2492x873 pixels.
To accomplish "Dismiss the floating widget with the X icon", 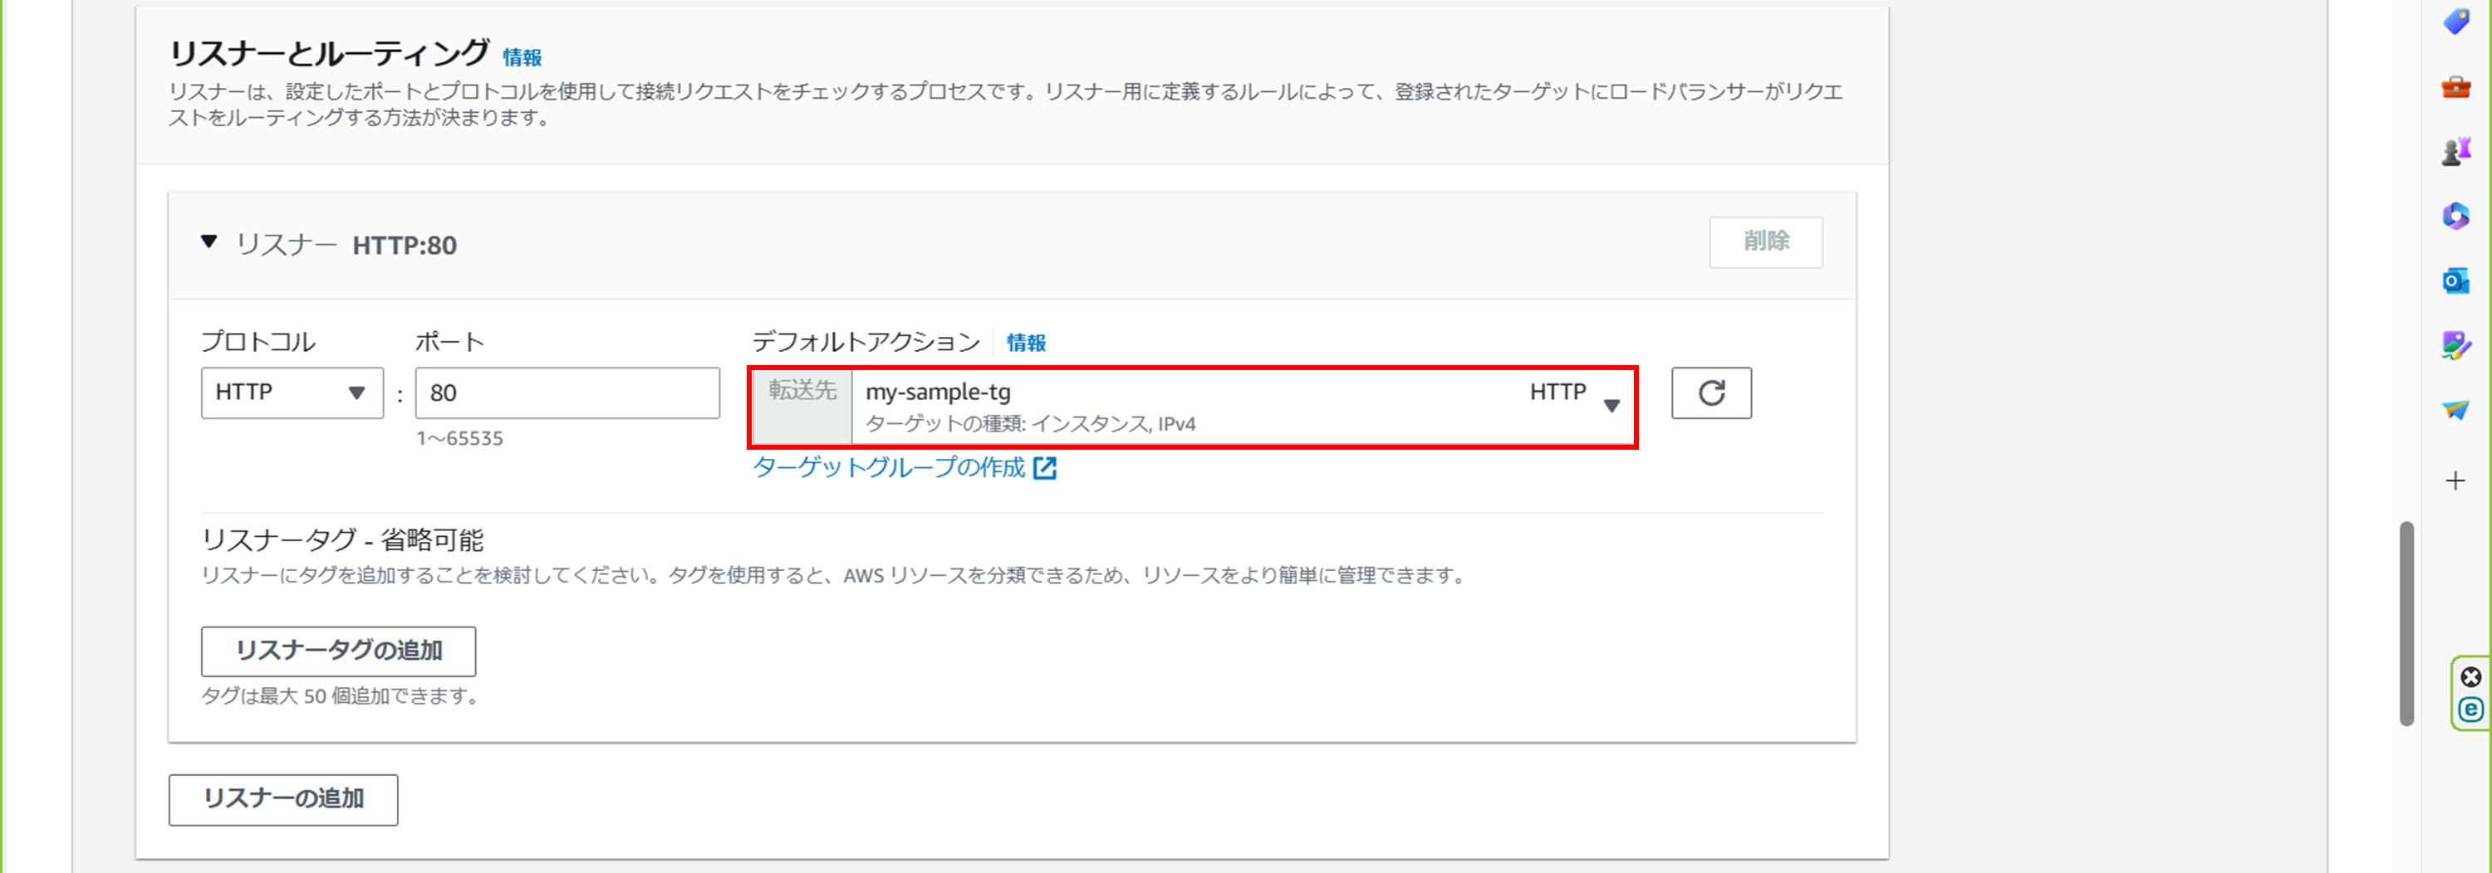I will pos(2470,677).
